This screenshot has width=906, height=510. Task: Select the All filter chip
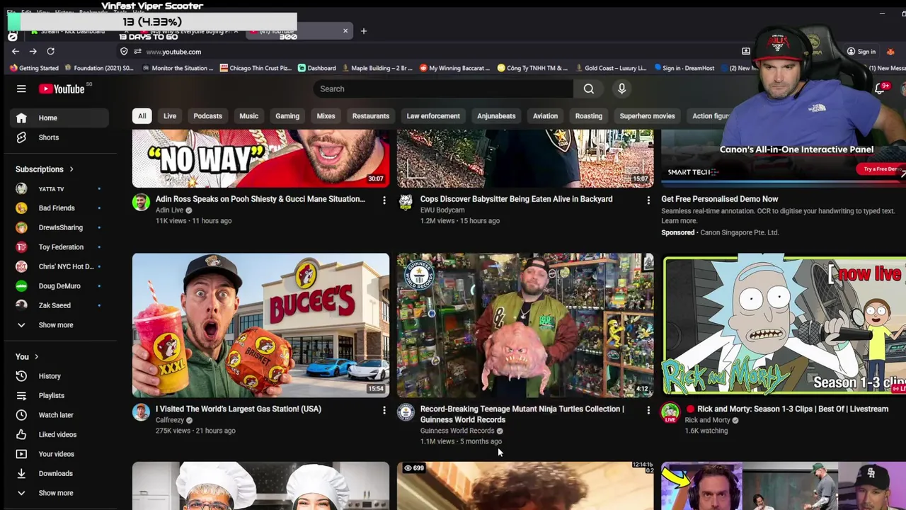point(142,116)
